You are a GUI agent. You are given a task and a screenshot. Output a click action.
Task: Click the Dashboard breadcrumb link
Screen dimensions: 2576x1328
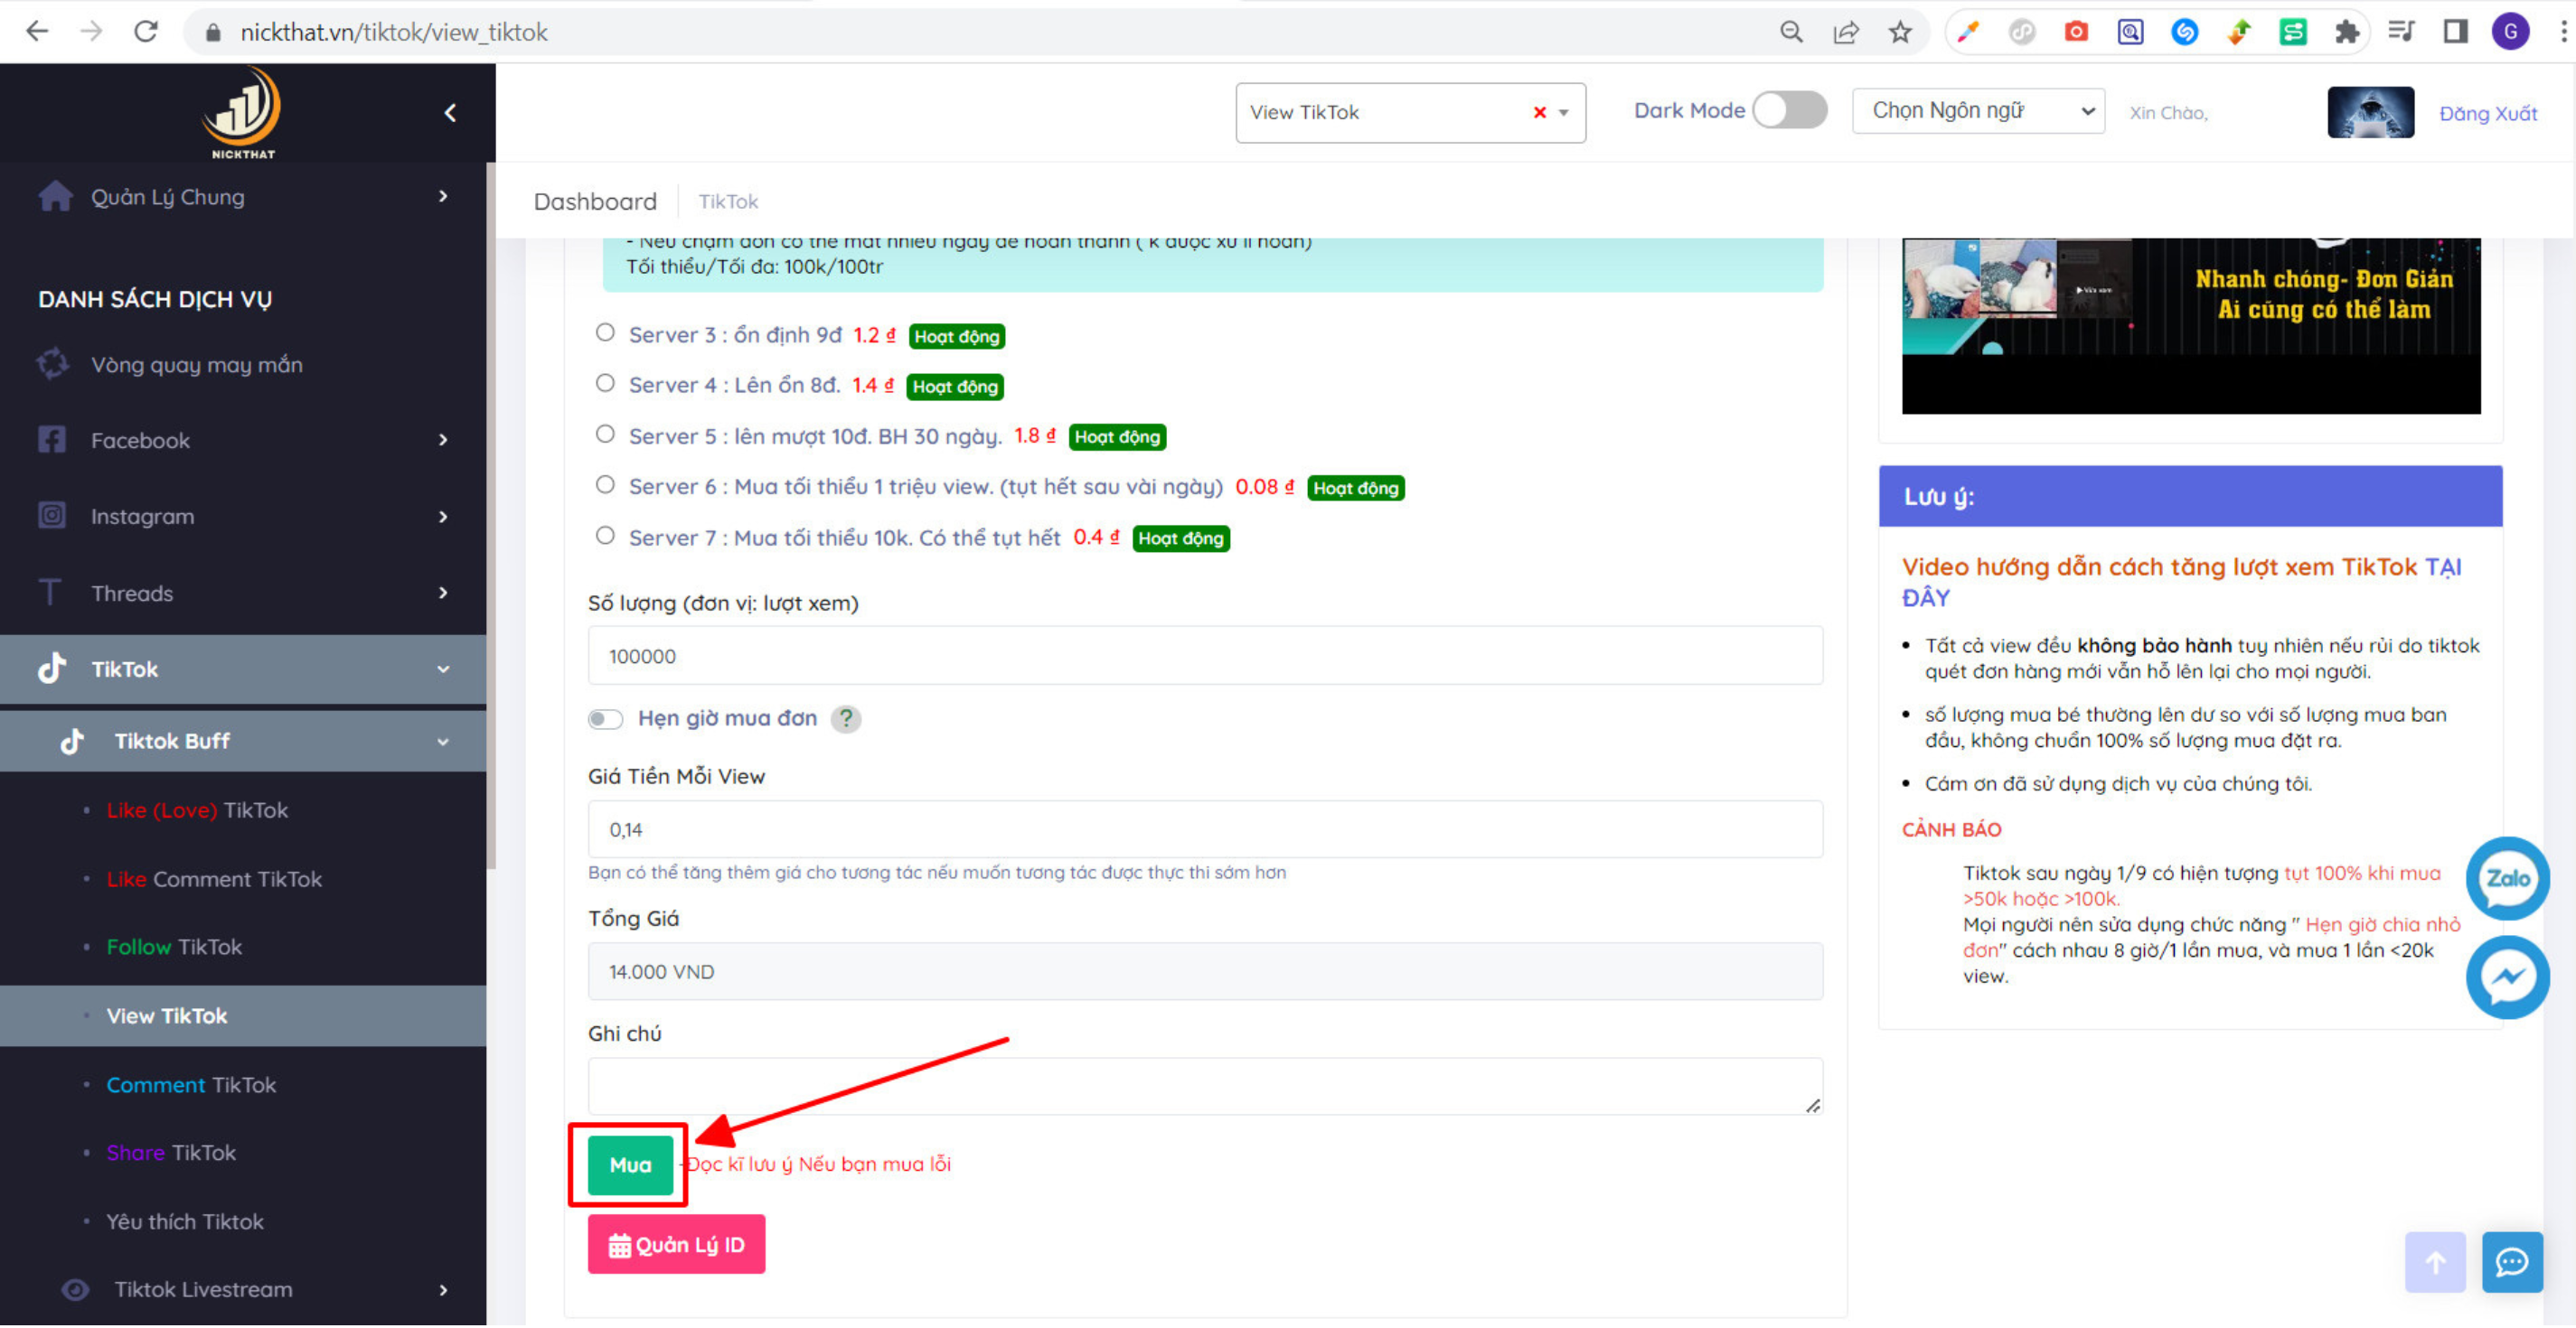pos(595,201)
